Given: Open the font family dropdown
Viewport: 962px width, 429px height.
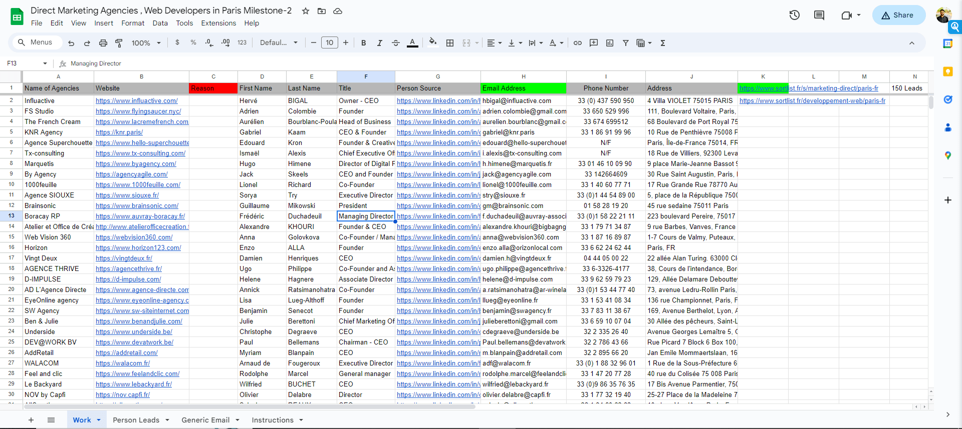Looking at the screenshot, I should 279,42.
